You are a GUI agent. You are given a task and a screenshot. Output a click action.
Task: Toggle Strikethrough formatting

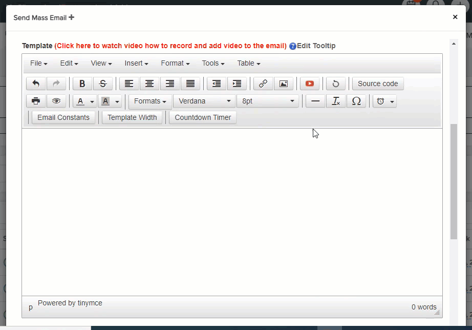(103, 84)
